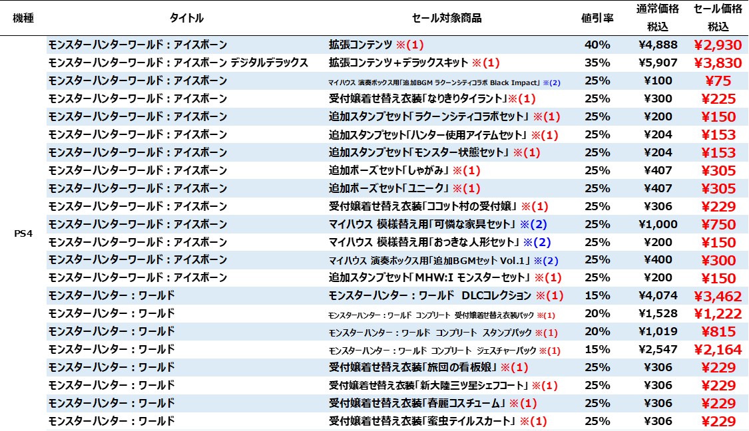This screenshot has width=749, height=431.
Task: Select 拡張コンテンツ＋デラックスキット product cell
Action: [x=414, y=63]
